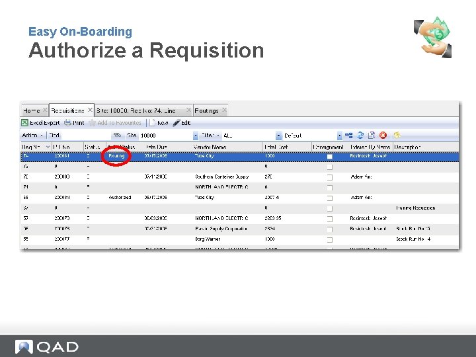
Task: Expand the ALL filter combo arrow
Action: (x=278, y=136)
